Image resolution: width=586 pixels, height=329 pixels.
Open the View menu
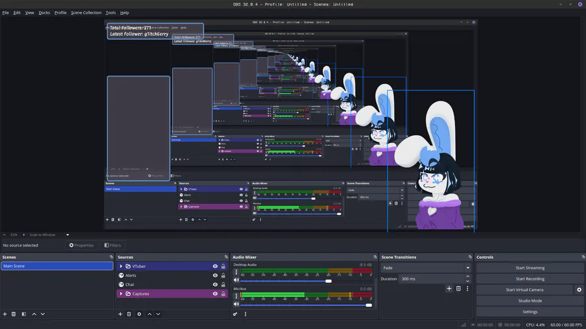click(29, 13)
